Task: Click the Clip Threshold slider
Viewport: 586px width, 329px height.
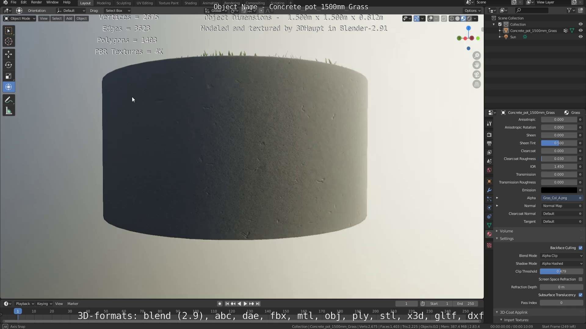Action: click(x=561, y=271)
